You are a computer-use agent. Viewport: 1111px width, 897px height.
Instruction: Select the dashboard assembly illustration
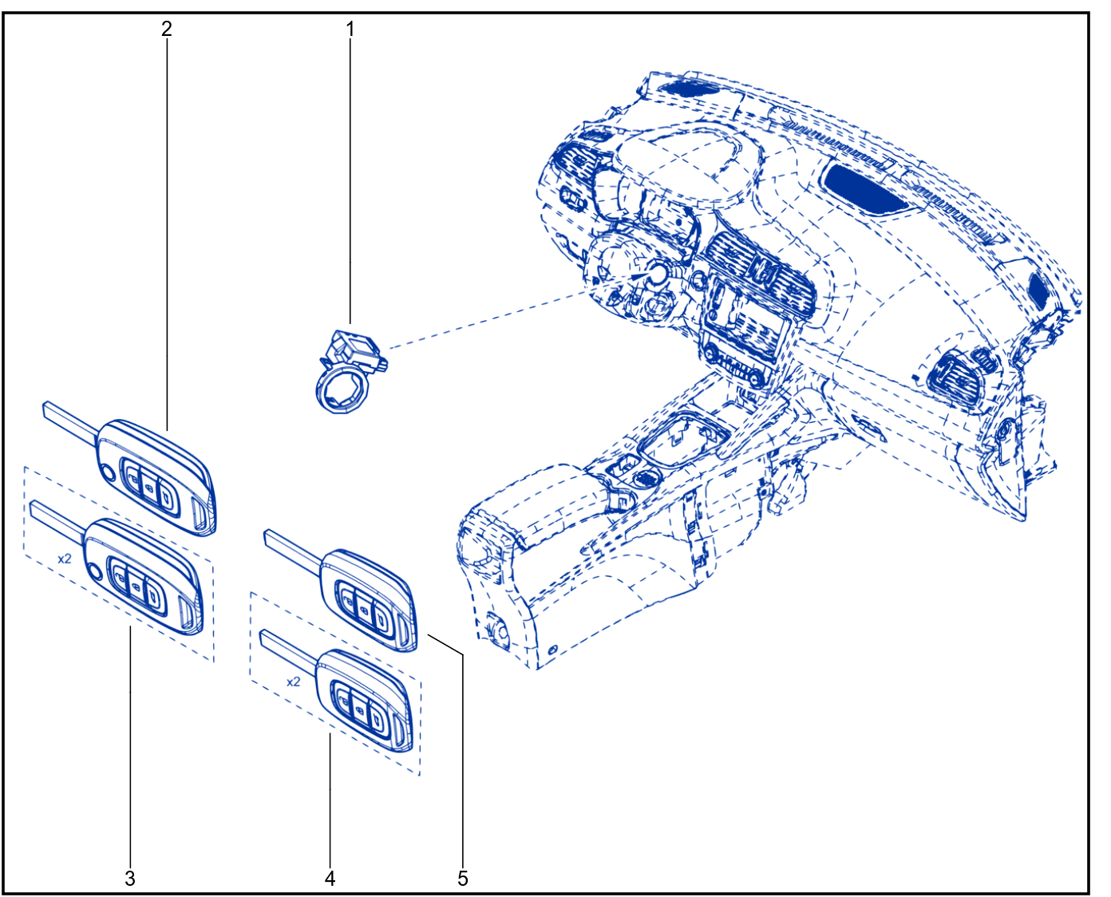tap(770, 371)
